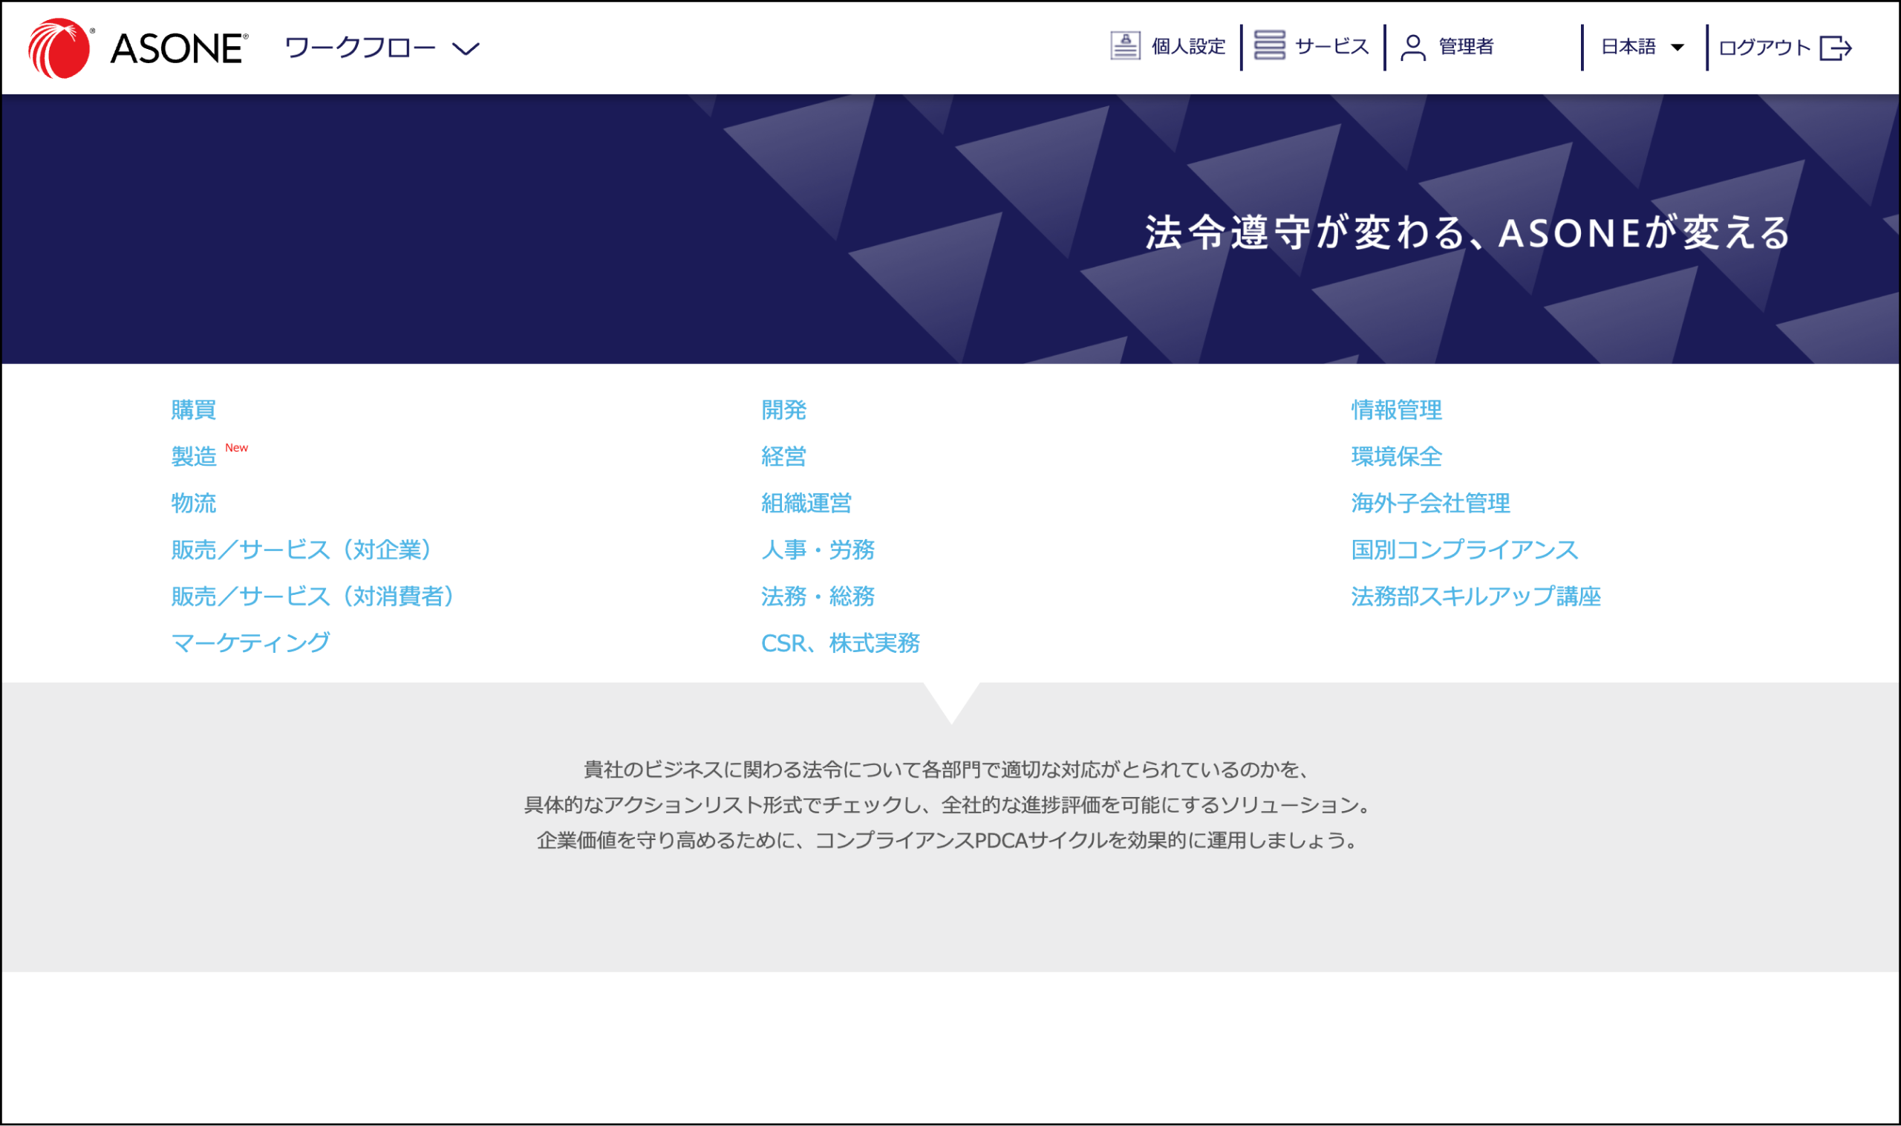Go to マーケティング category
Screen dimensions: 1901x1126
tap(250, 642)
